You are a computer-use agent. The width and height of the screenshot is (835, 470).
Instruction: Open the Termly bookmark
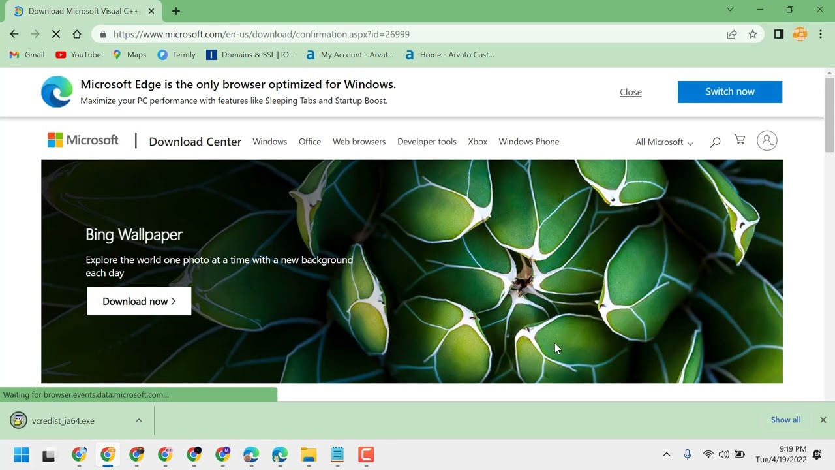coord(177,55)
